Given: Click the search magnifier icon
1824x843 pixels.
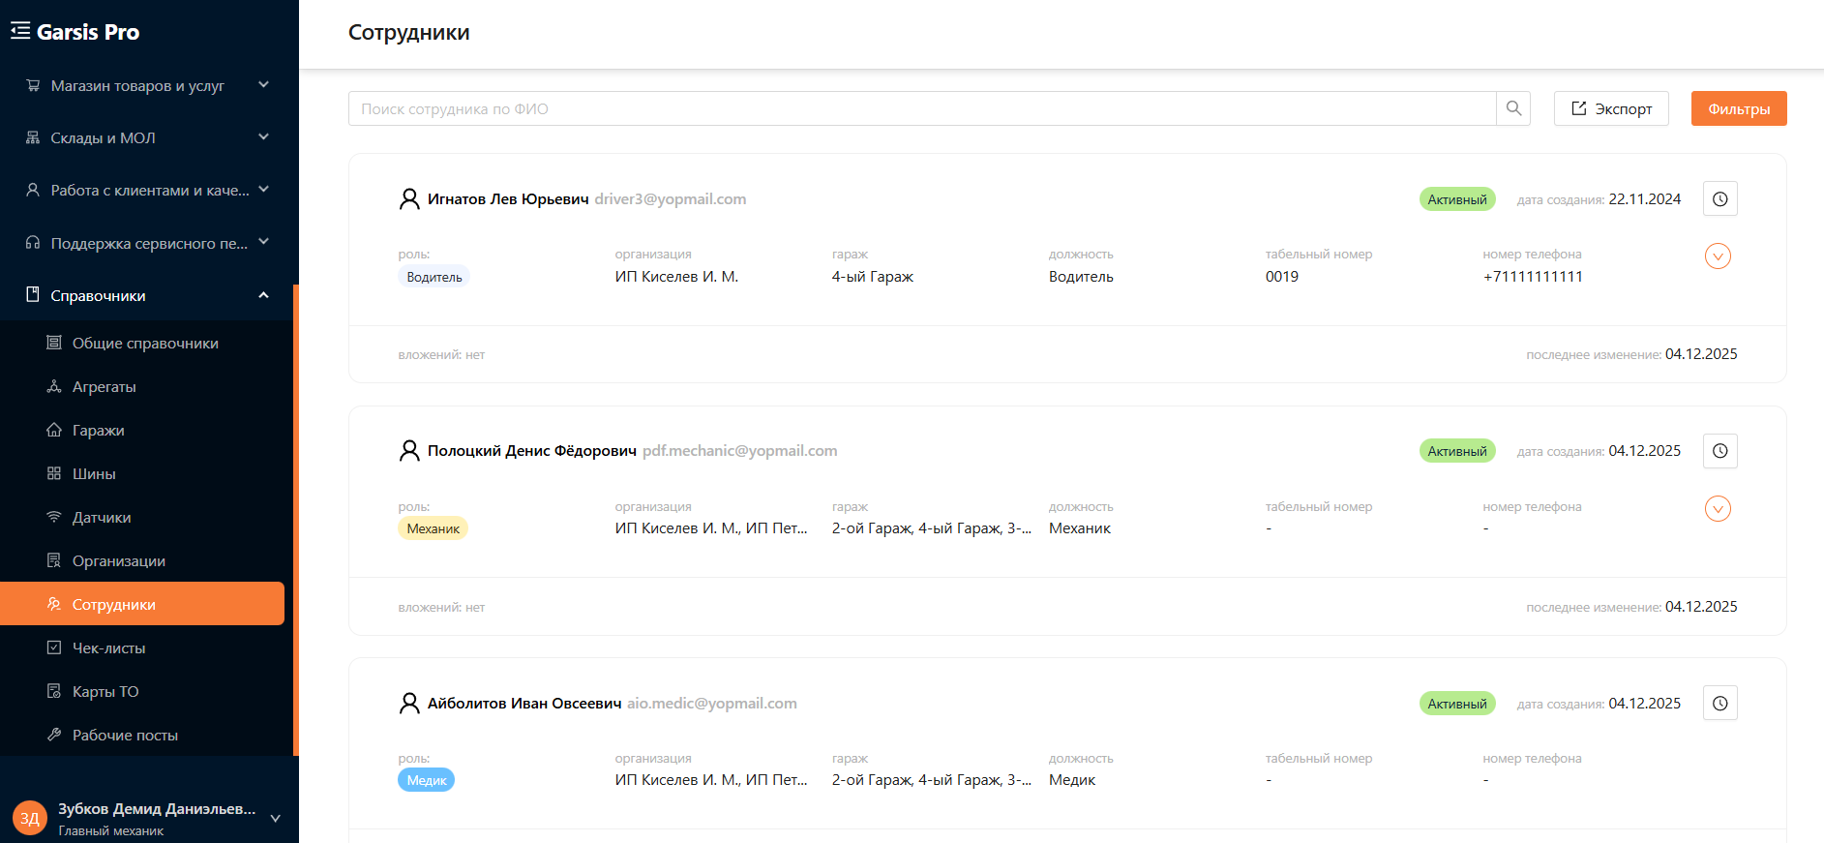Looking at the screenshot, I should (1513, 108).
